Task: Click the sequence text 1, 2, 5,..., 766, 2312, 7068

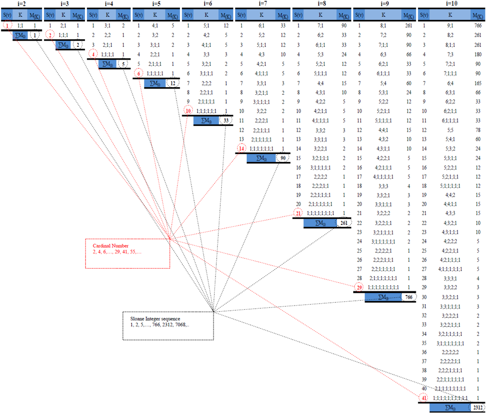Action: click(159, 324)
